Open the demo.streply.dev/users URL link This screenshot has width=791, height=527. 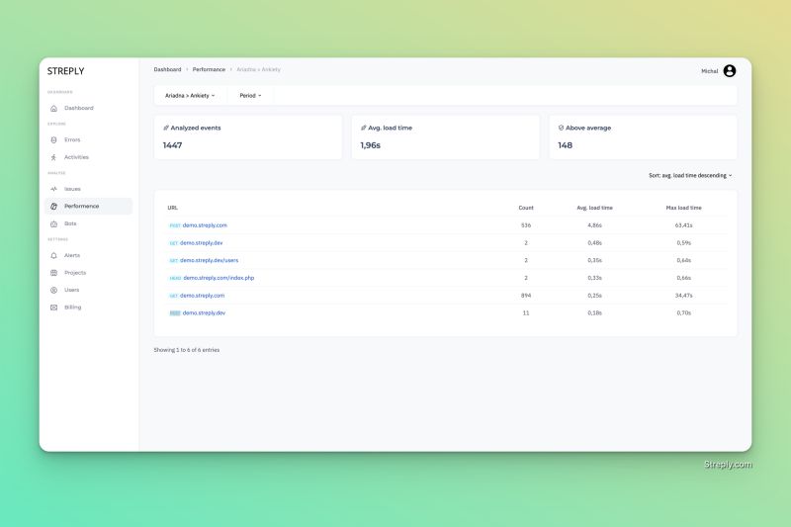(209, 260)
